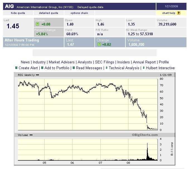Open the Profile link

[164, 62]
